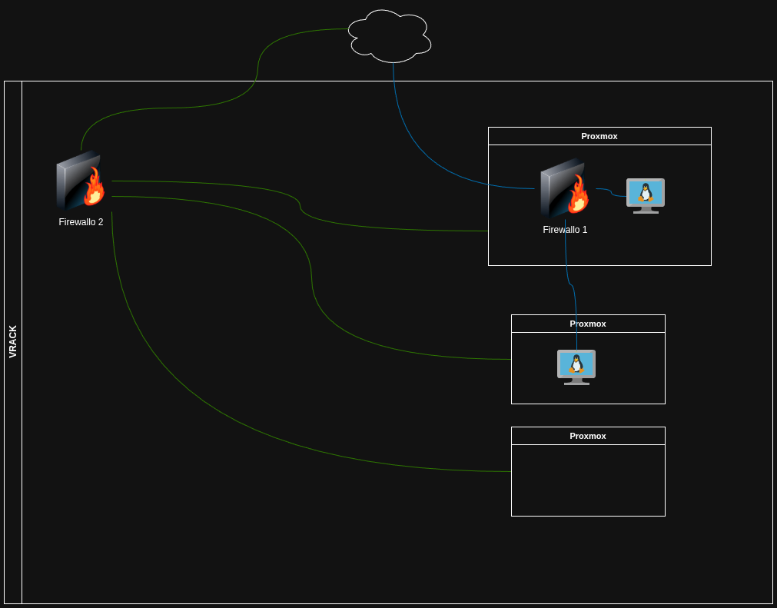Click the 'Firewallo 1' text label
The image size is (777, 608).
coord(565,230)
